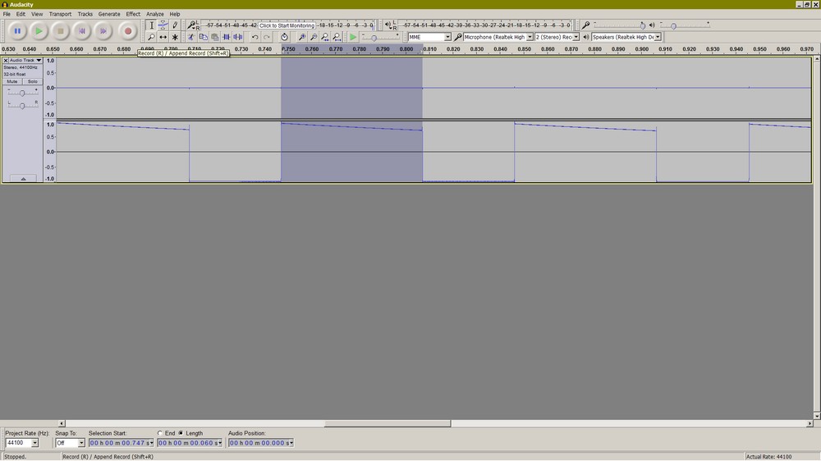Click the Skip to End button

pyautogui.click(x=103, y=31)
